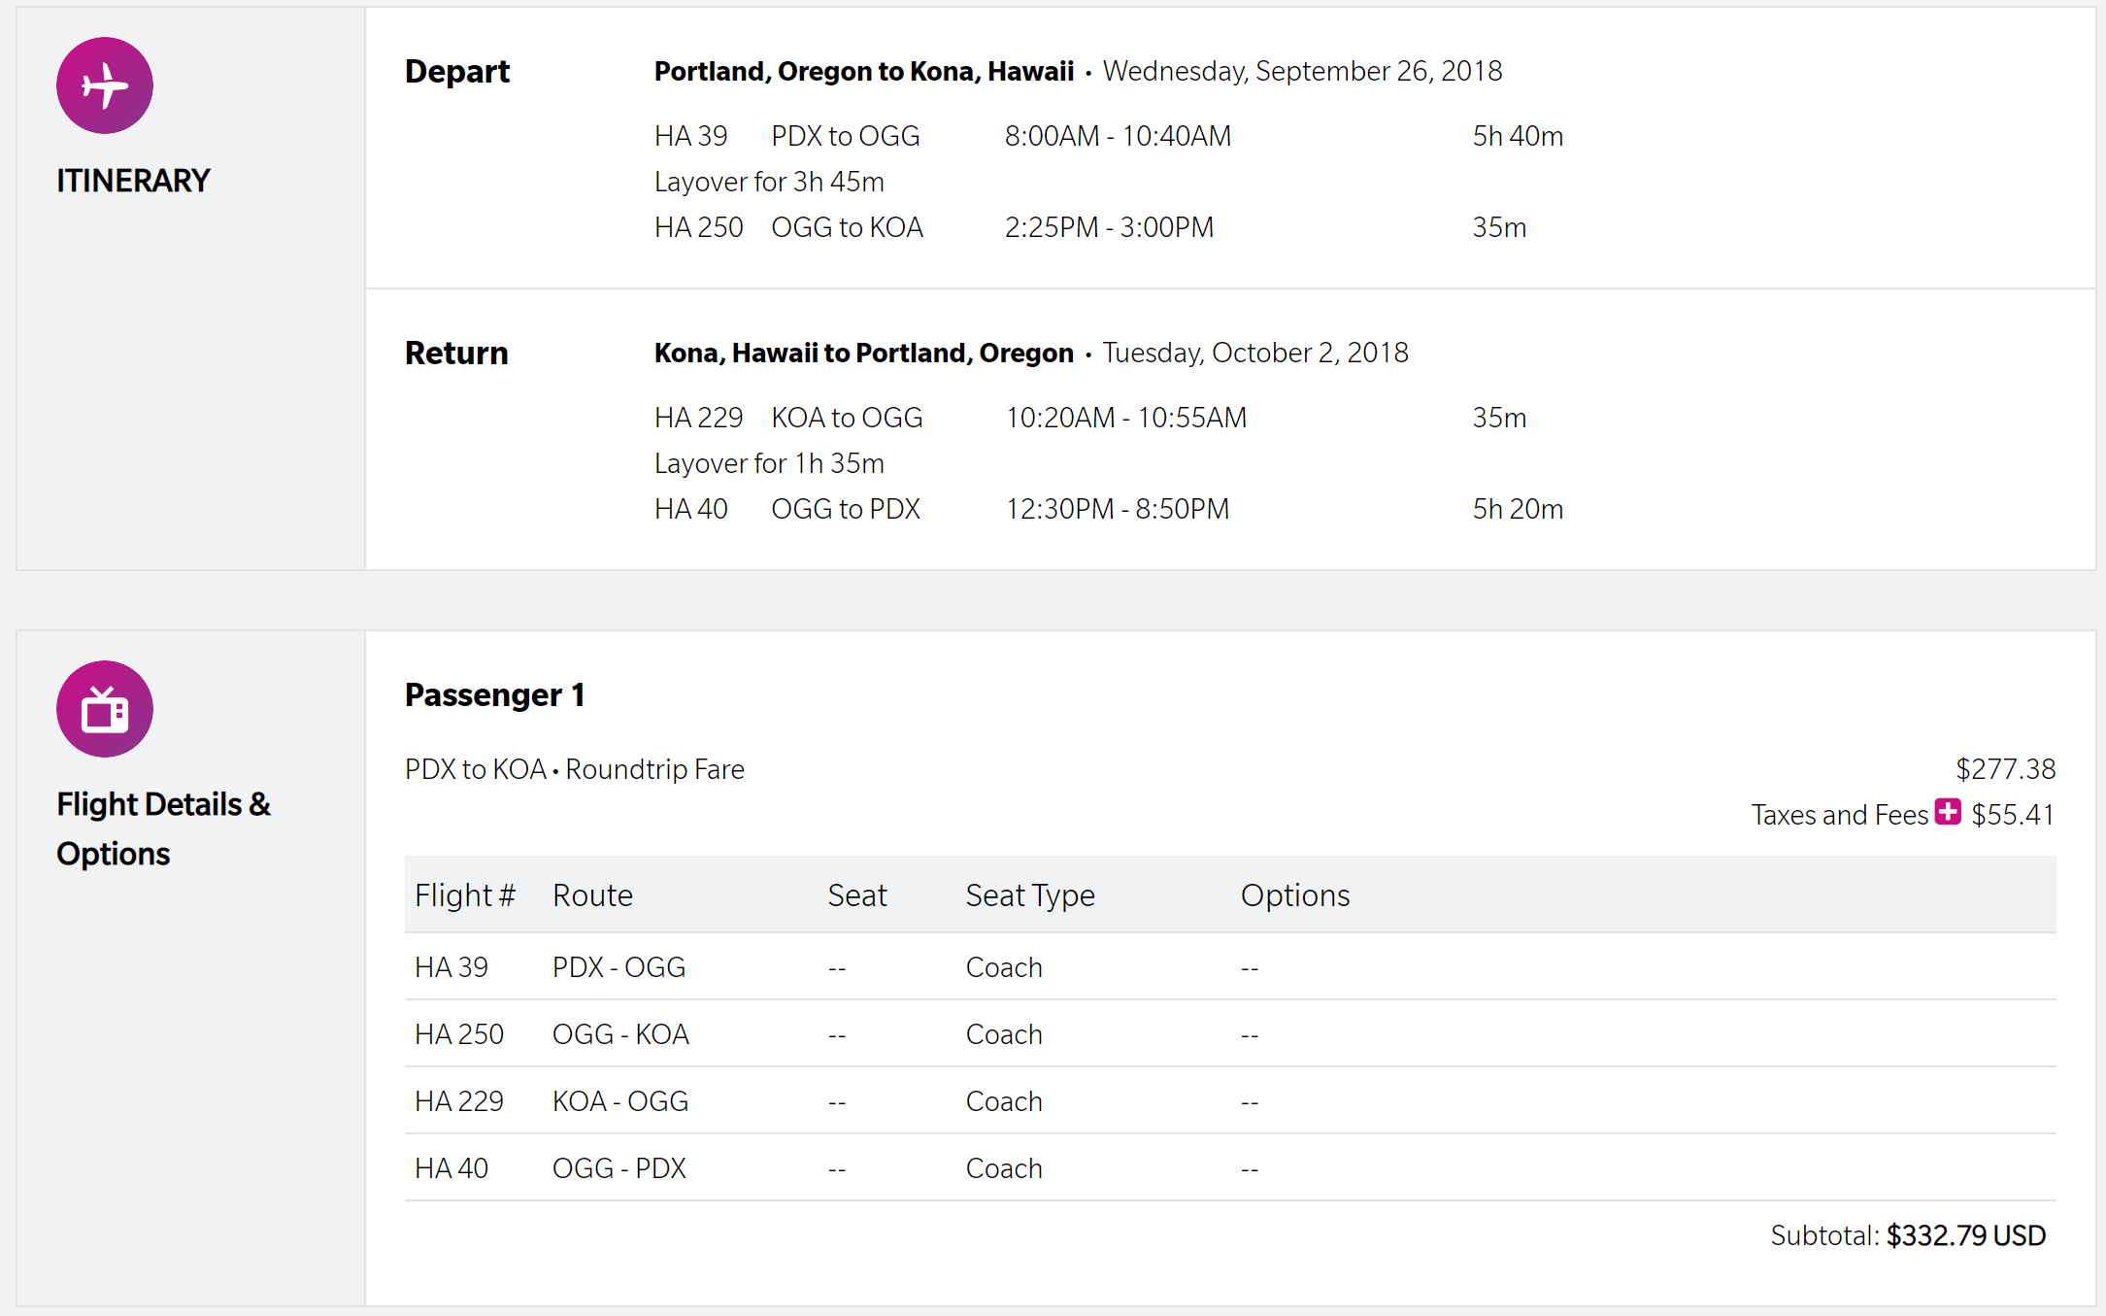Click the TV Flight Details icon
Viewport: 2106px width, 1316px height.
coord(105,709)
